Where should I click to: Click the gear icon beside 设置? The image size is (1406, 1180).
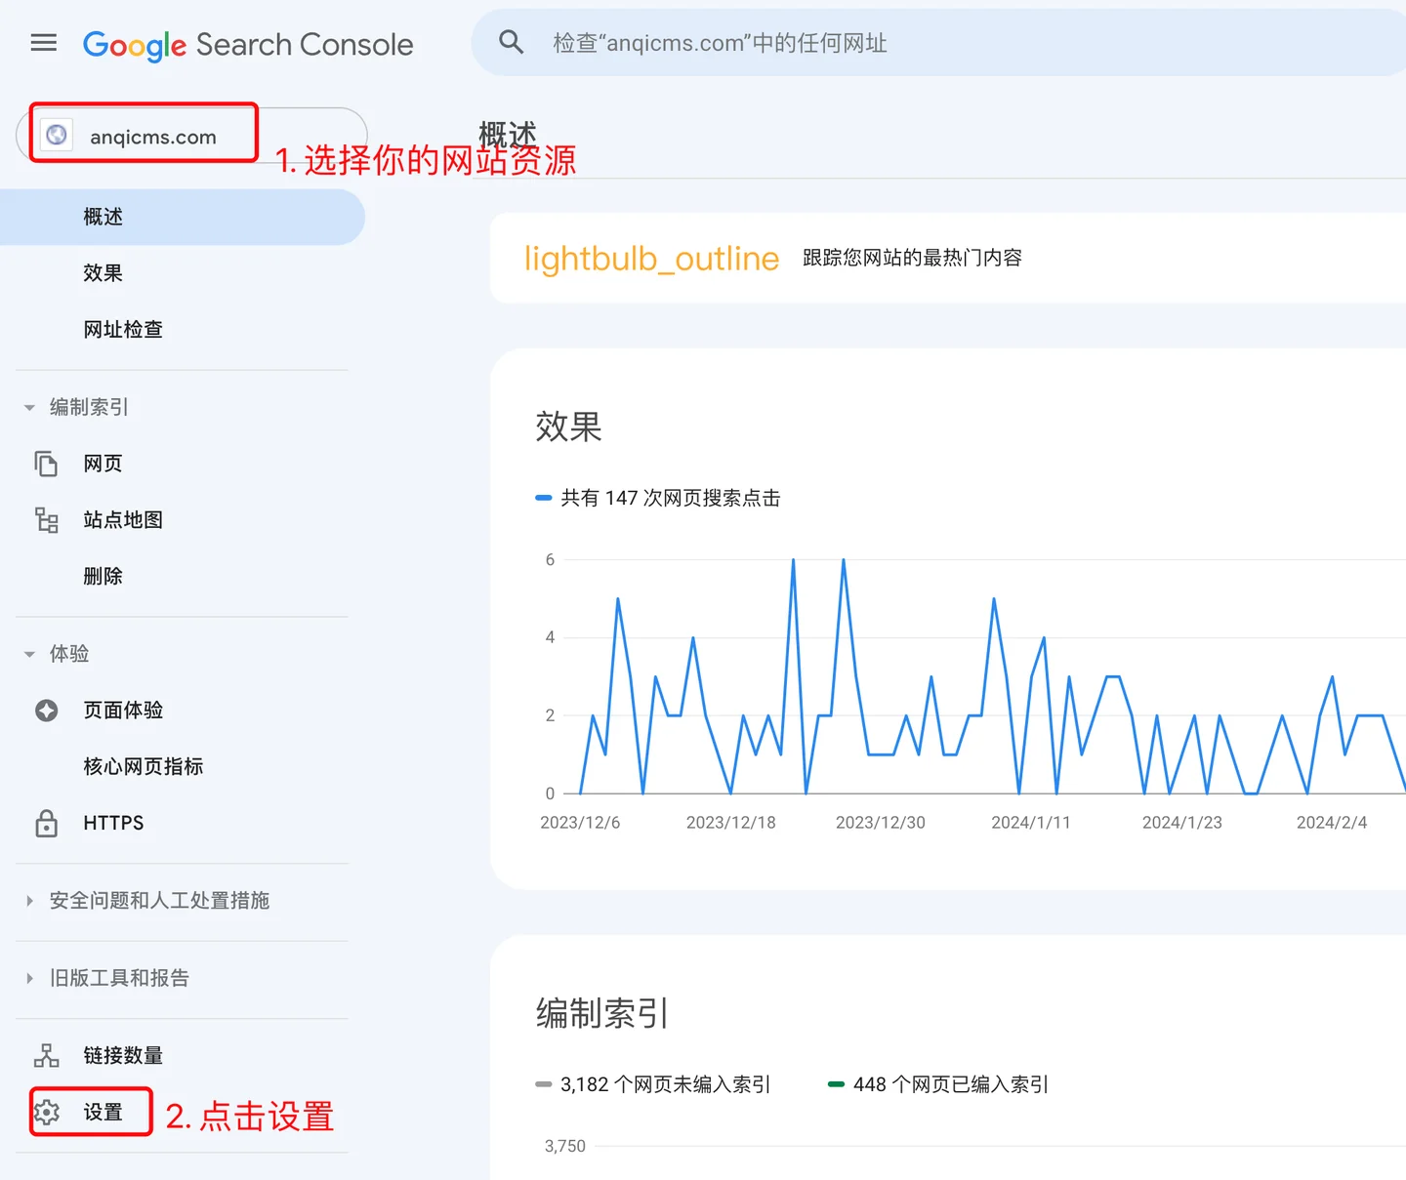click(x=47, y=1112)
